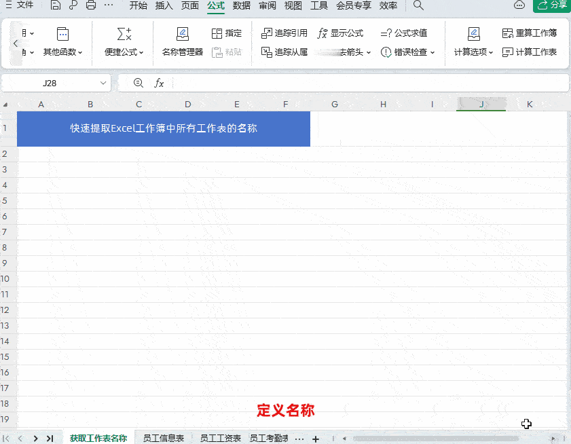Click the horizontal scrollbar thumb
Viewport: 571px width, 444px height.
point(436,439)
